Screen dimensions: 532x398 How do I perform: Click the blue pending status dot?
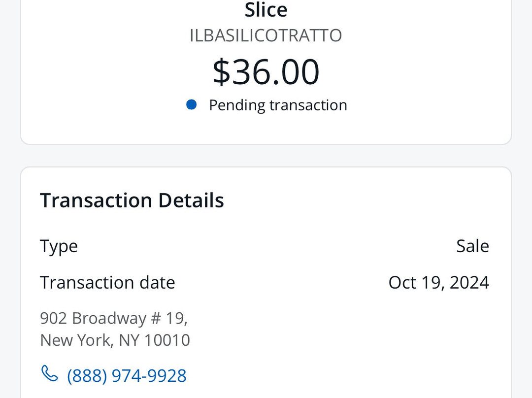click(x=192, y=105)
